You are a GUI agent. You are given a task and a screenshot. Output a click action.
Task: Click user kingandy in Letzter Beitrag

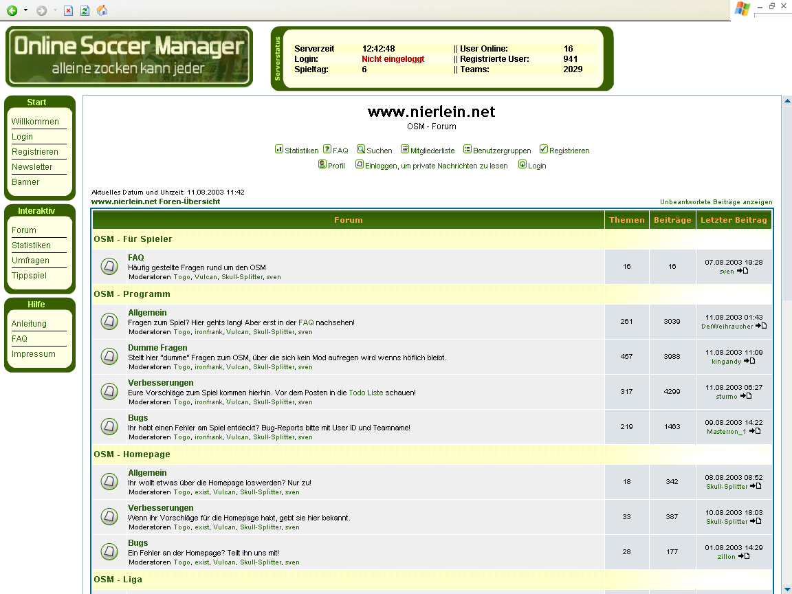[x=726, y=362]
